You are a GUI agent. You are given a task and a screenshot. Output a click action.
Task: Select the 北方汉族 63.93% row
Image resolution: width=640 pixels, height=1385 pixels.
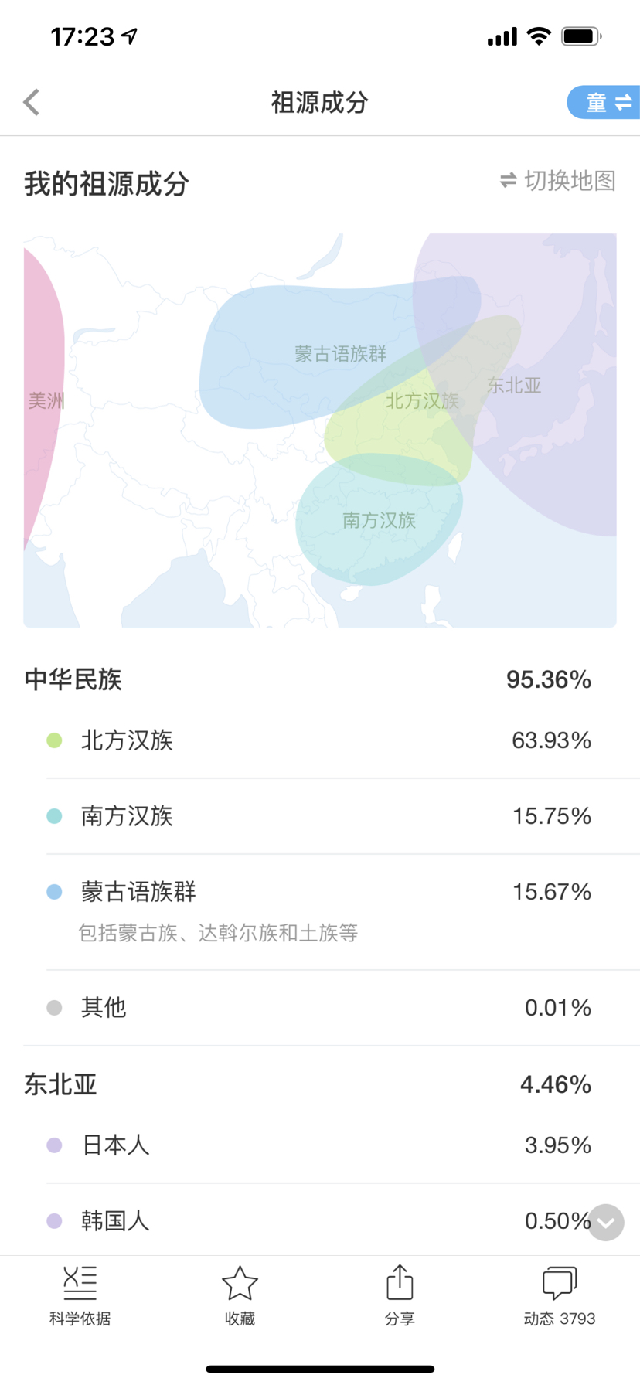tap(318, 740)
